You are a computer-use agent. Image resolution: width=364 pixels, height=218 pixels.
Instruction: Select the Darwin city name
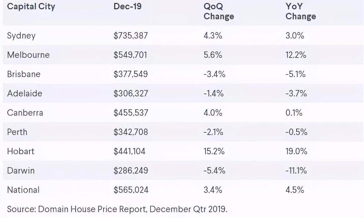pos(21,171)
